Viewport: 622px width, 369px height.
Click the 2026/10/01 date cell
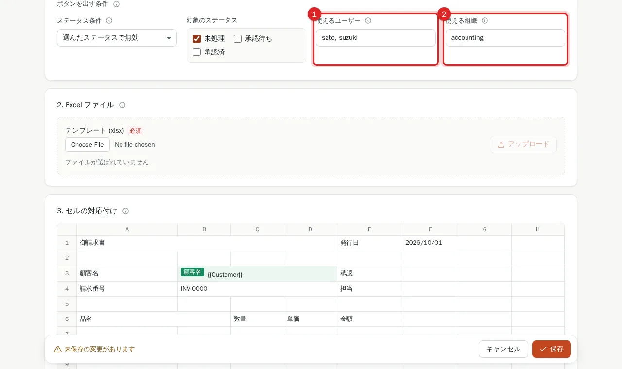point(430,243)
